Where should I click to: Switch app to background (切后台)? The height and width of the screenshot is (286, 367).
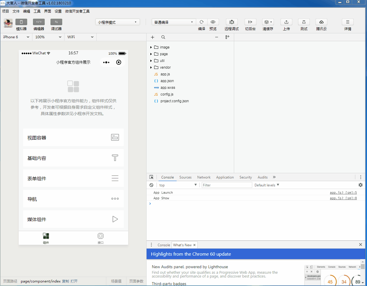[250, 22]
